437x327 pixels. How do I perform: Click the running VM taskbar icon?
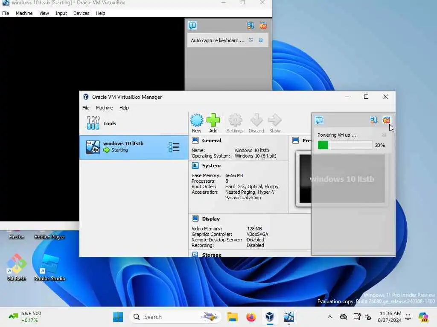point(288,317)
